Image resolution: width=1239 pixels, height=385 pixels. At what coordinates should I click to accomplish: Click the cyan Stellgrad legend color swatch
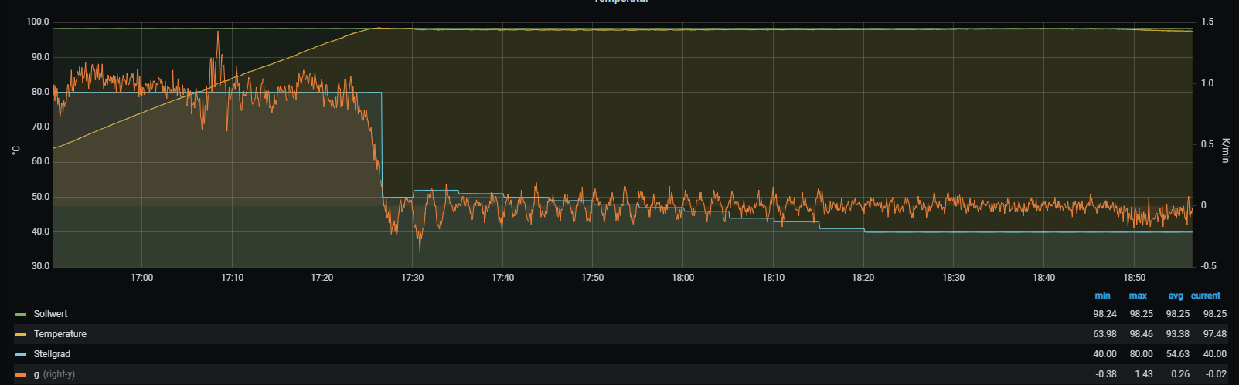[x=21, y=355]
